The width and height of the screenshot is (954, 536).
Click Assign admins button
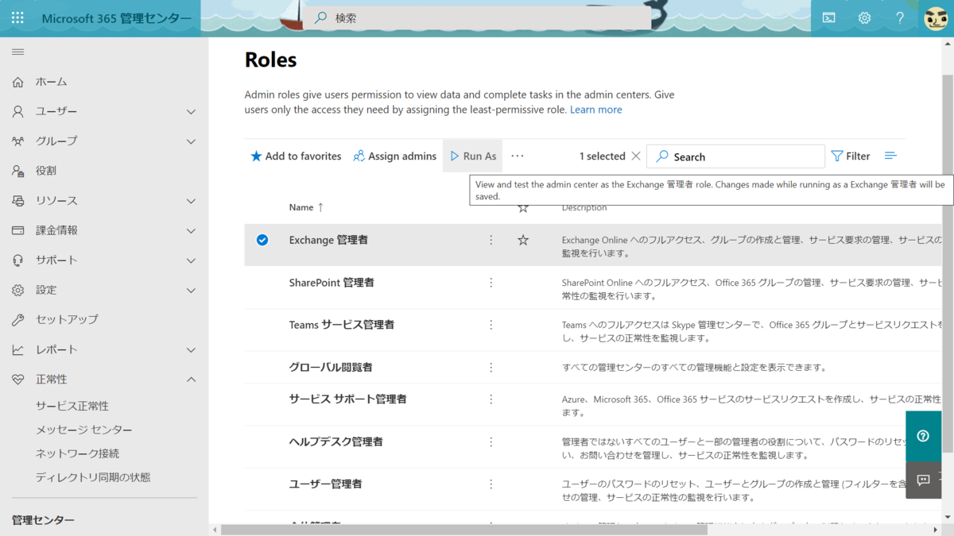pos(395,156)
